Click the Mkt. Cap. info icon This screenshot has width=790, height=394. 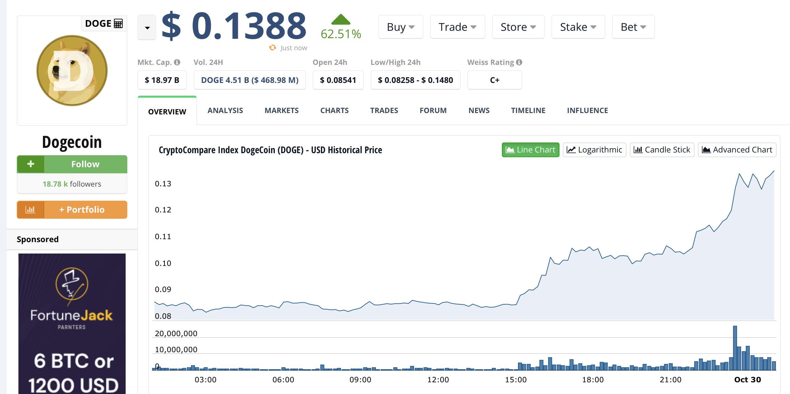178,62
